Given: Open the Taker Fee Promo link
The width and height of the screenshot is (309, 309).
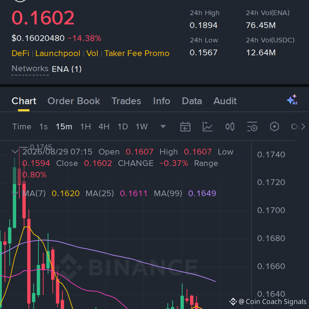Looking at the screenshot, I should (137, 54).
